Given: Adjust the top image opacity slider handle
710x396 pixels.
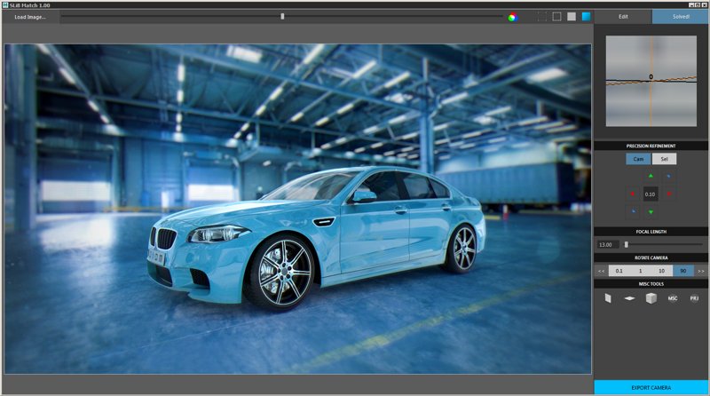Looking at the screenshot, I should pos(282,16).
